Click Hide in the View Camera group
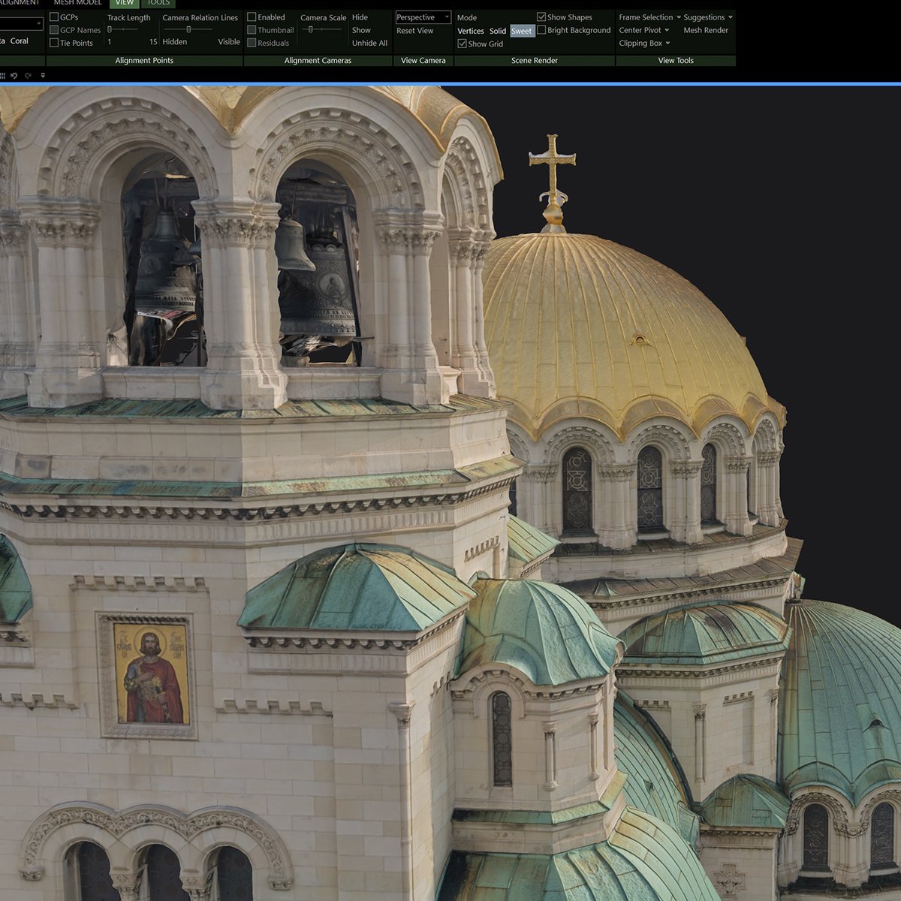The width and height of the screenshot is (901, 901). pos(360,17)
